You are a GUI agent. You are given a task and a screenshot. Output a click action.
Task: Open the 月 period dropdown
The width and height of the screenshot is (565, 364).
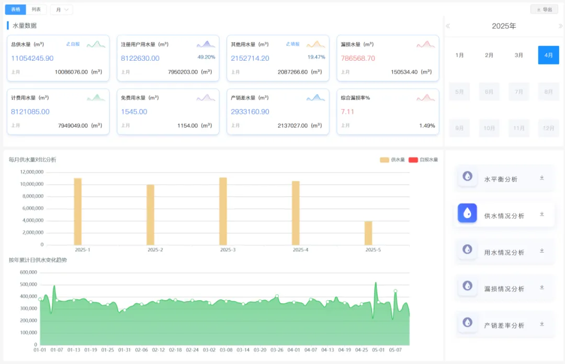pyautogui.click(x=62, y=9)
